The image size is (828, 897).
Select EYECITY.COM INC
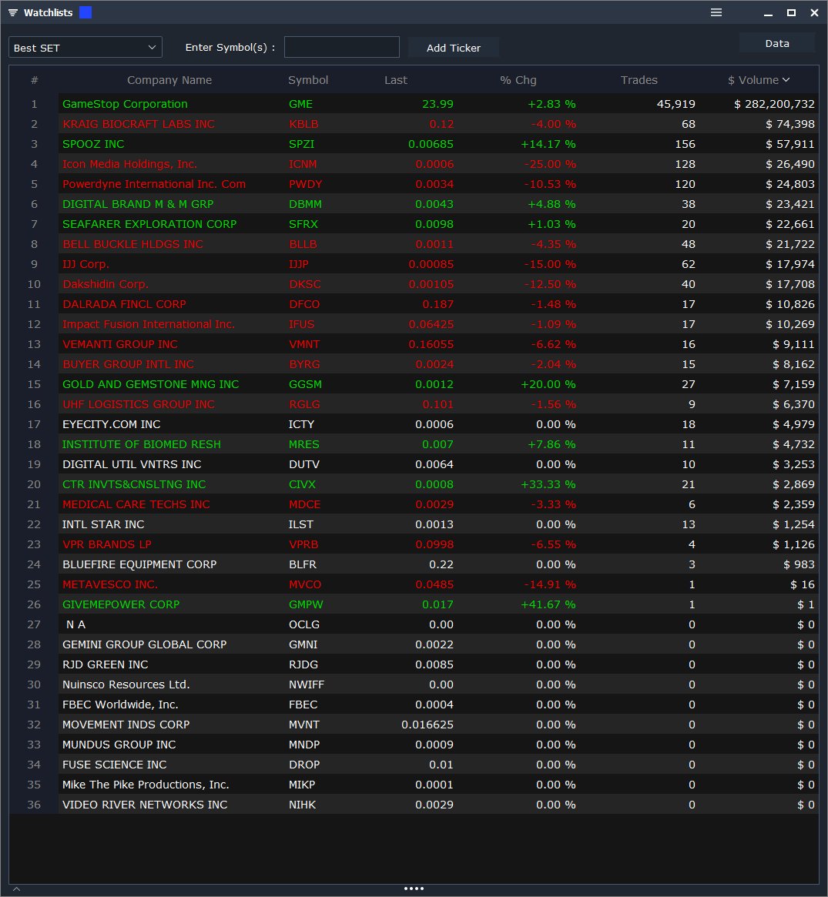click(x=112, y=424)
